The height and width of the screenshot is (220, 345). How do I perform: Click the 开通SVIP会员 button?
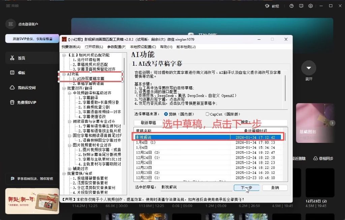pyautogui.click(x=32, y=39)
